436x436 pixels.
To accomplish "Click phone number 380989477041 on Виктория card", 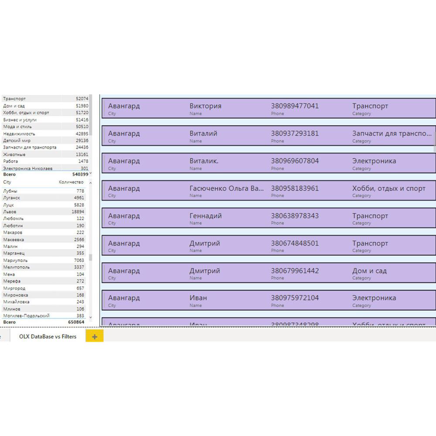I will point(295,106).
